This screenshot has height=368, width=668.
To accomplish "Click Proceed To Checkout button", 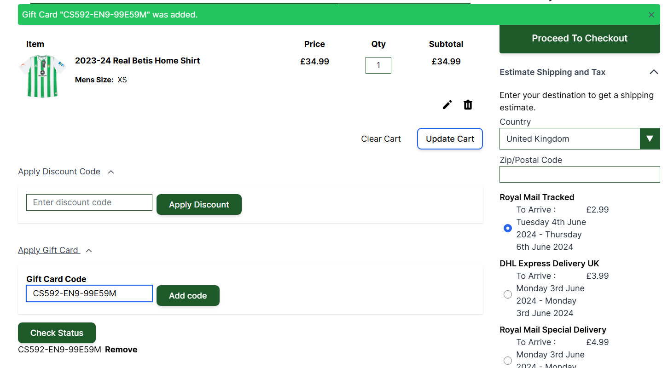I will point(580,38).
